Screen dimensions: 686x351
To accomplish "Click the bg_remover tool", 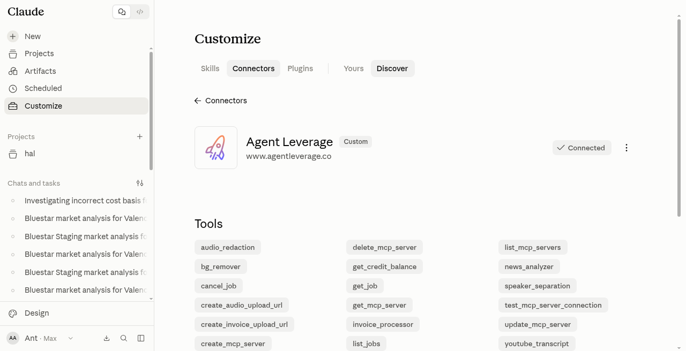I will point(221,266).
